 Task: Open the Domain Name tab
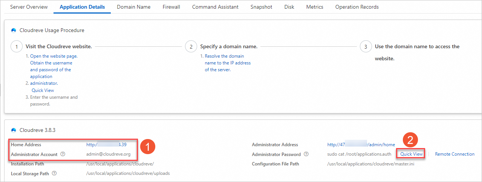point(133,7)
